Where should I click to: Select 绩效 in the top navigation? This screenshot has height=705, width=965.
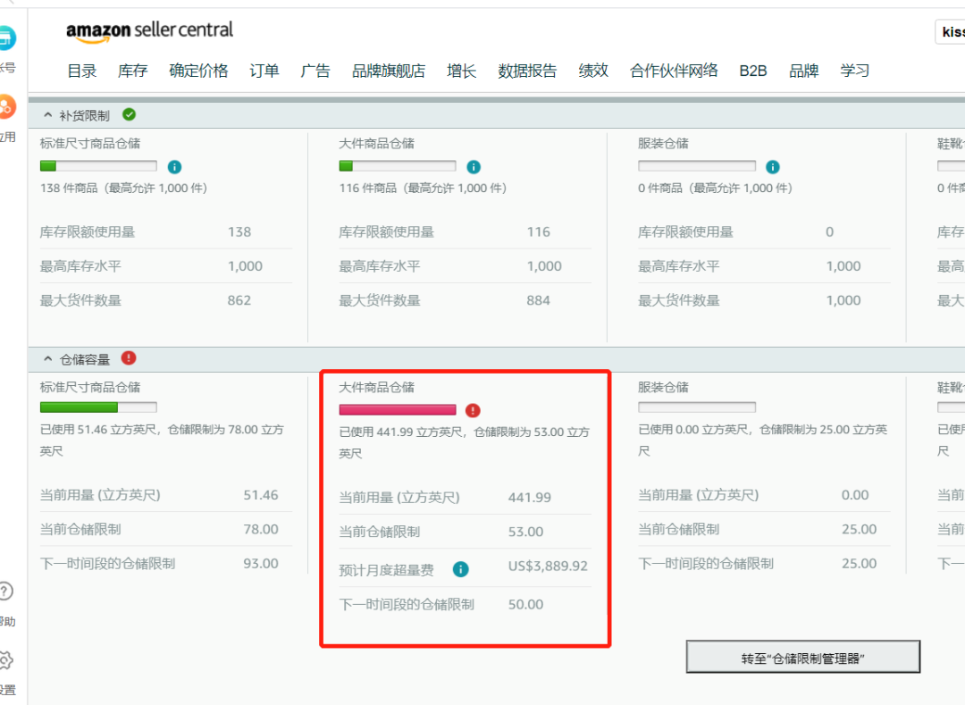(x=592, y=71)
